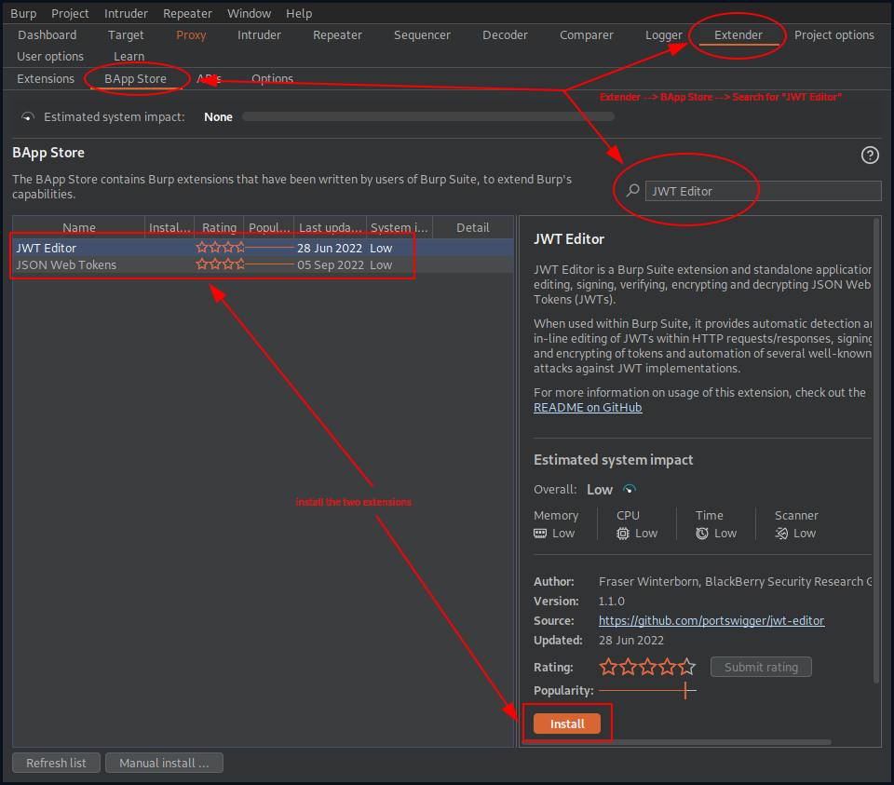Open the jwt-editor source repository link

[711, 620]
